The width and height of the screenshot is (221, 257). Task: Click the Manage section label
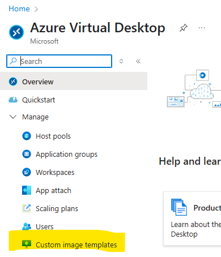click(x=35, y=117)
